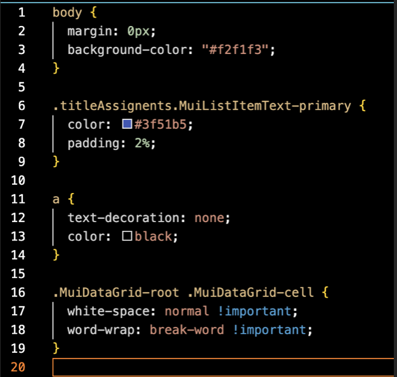Viewport: 397px width, 377px height.
Task: Click the padding 2% value
Action: click(x=143, y=143)
